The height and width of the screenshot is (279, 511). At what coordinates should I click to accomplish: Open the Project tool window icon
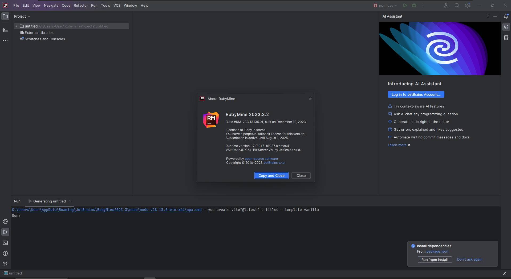(x=5, y=16)
